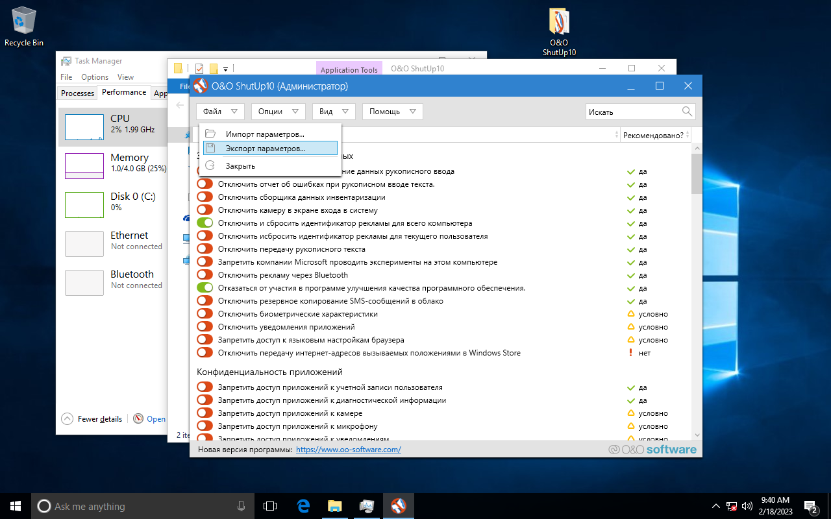Image resolution: width=831 pixels, height=519 pixels.
Task: Open the Explorer quick access toolbar customize arrow
Action: tap(226, 69)
